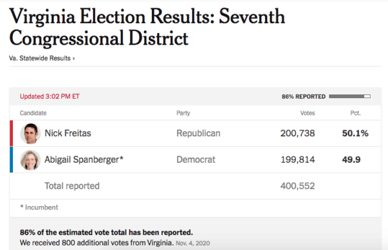388x250 pixels.
Task: Click Nick Freitas's portrait photo
Action: (30, 134)
